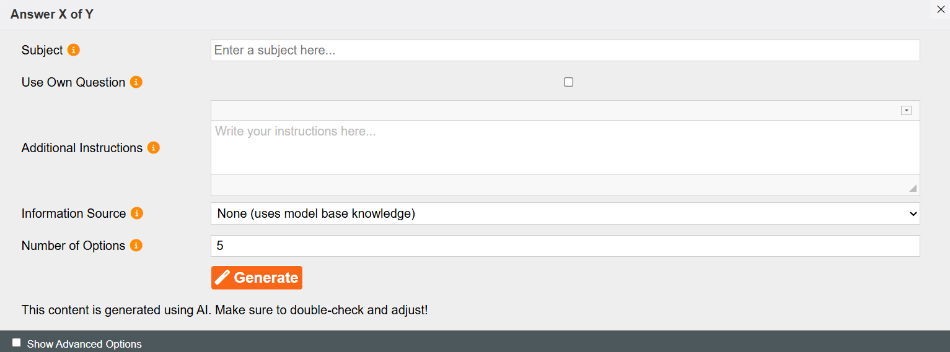The height and width of the screenshot is (352, 950).
Task: Open Additional Instructions info tooltip icon
Action: [x=154, y=148]
